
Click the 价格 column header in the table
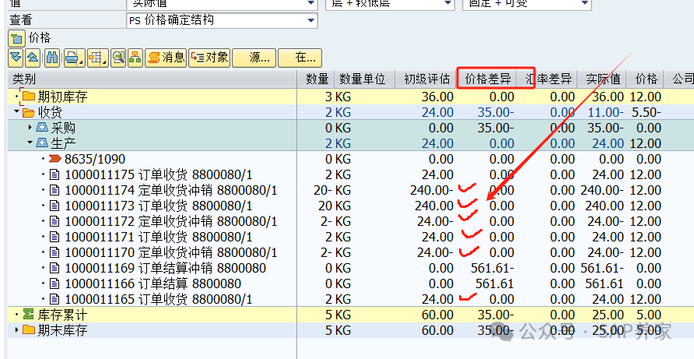tap(645, 79)
